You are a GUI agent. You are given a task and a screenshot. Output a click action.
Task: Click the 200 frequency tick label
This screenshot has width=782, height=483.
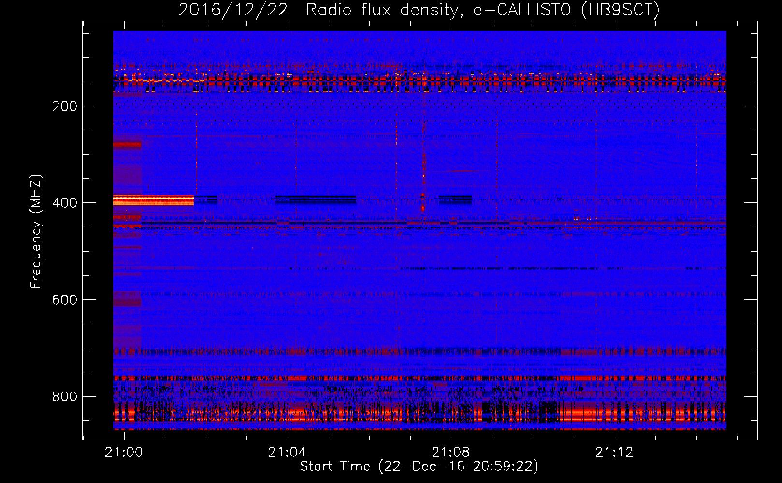[65, 106]
